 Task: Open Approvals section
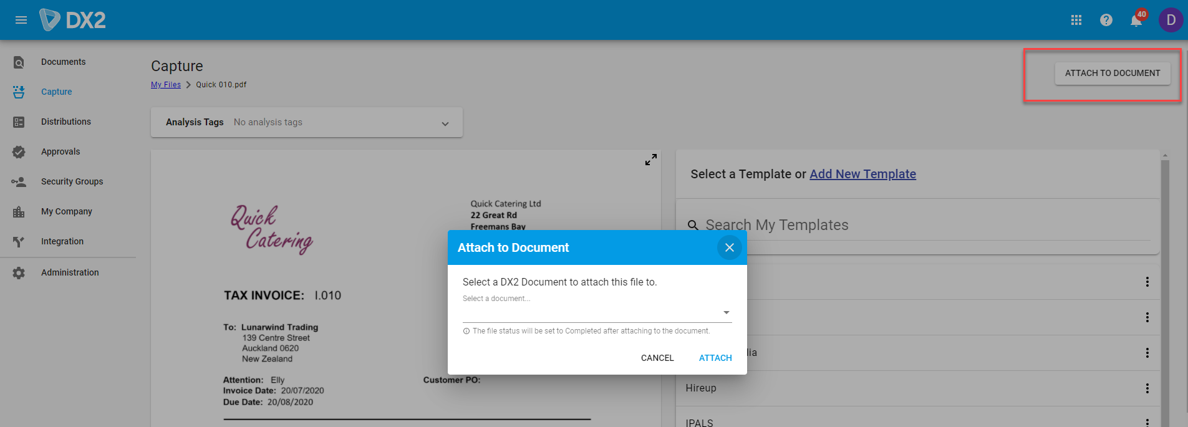[60, 151]
